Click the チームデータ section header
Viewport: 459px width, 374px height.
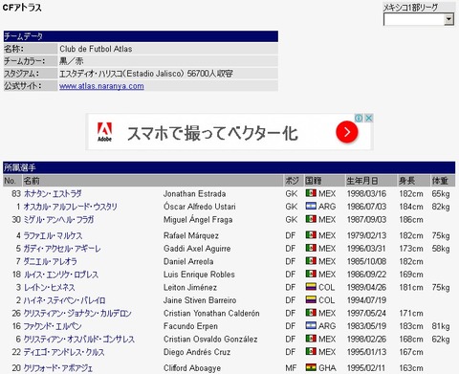(x=141, y=36)
